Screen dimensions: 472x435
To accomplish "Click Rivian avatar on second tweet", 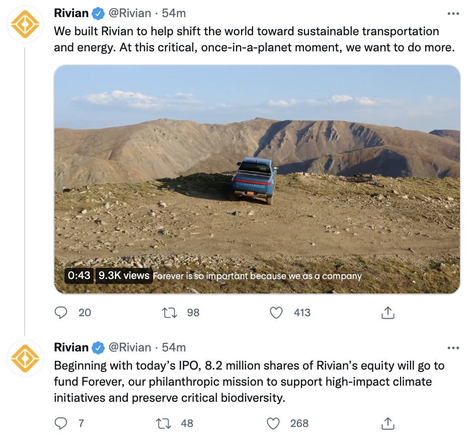I will 25,358.
